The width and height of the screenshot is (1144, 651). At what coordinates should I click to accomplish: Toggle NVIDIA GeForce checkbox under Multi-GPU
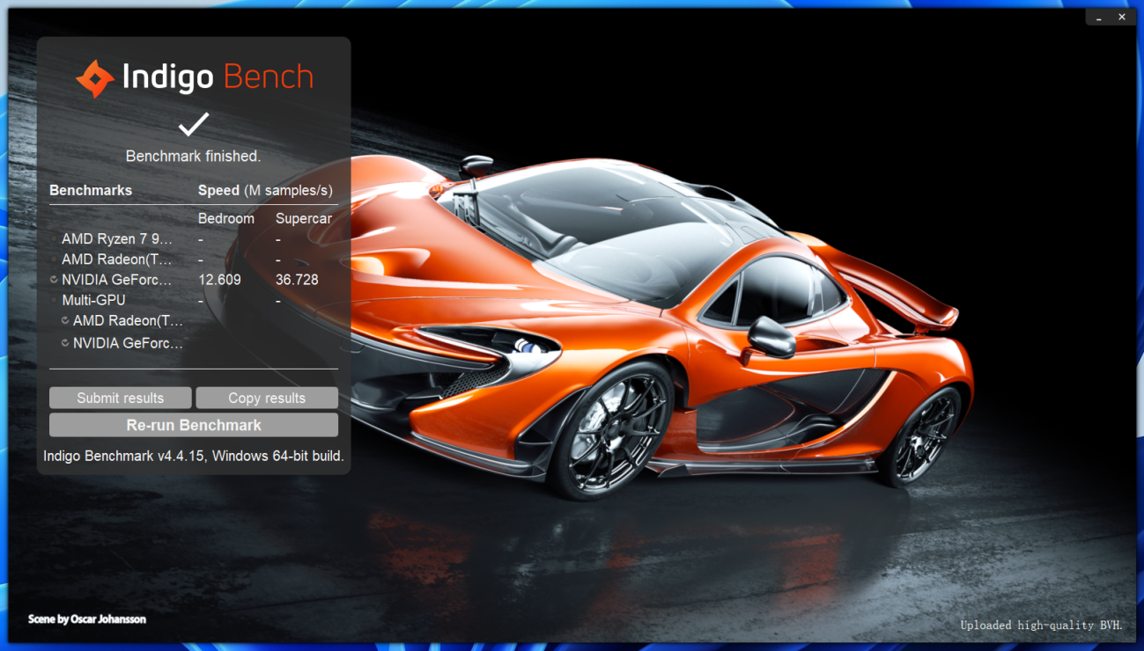(66, 343)
